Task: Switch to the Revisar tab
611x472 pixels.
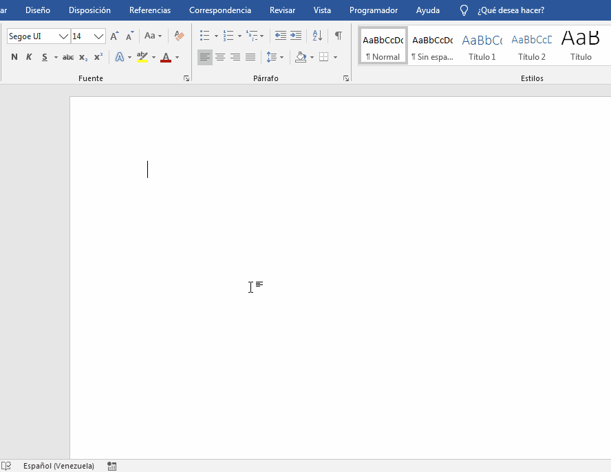Action: (x=283, y=10)
